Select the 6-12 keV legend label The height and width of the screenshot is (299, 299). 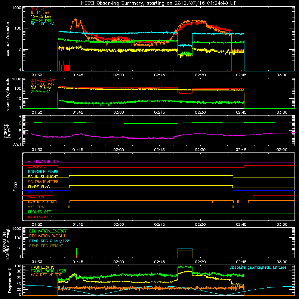[x=40, y=13]
